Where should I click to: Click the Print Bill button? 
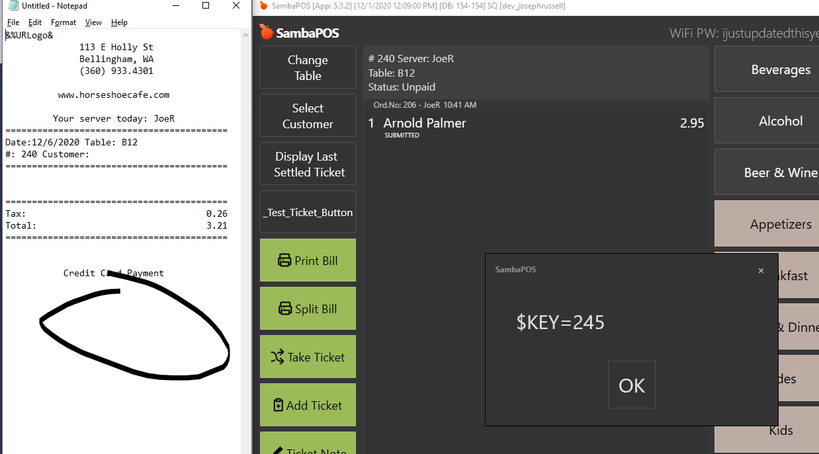(308, 260)
